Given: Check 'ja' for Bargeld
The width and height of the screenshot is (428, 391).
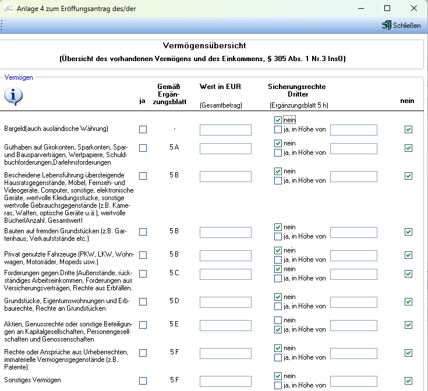Looking at the screenshot, I should coord(143,129).
